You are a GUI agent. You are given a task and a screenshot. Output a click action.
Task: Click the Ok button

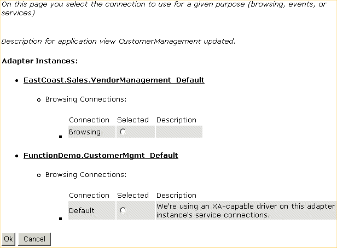[x=8, y=239]
